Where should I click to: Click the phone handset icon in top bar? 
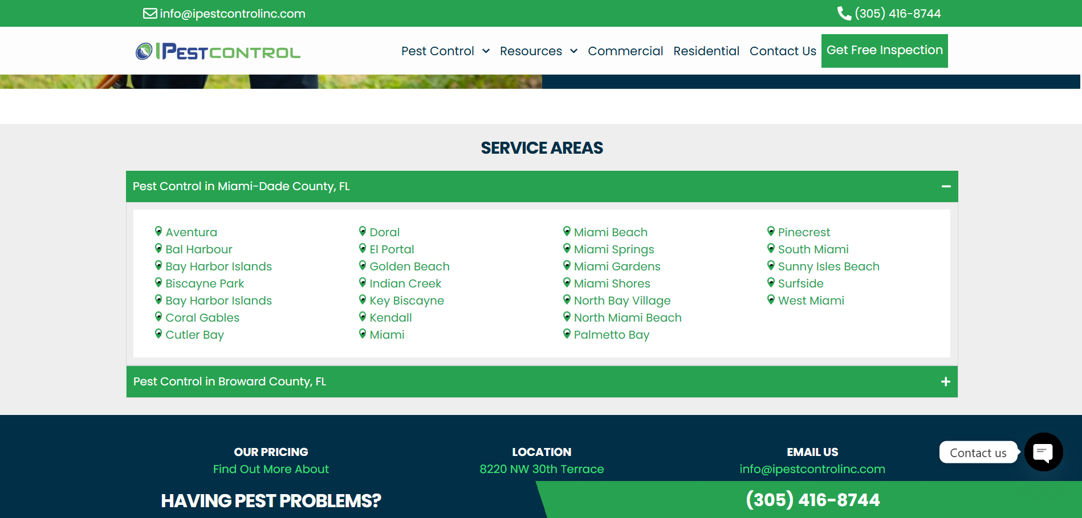tap(844, 13)
